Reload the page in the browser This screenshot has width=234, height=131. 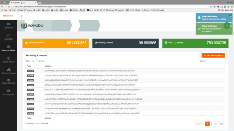click(x=9, y=7)
